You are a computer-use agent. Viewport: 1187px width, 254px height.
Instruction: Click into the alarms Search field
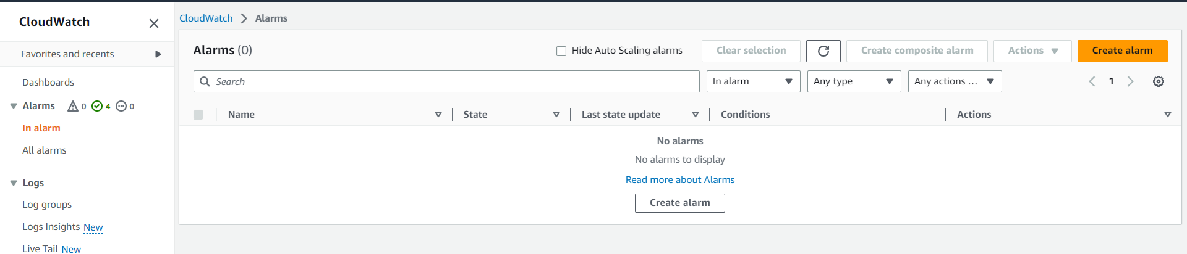pos(454,81)
